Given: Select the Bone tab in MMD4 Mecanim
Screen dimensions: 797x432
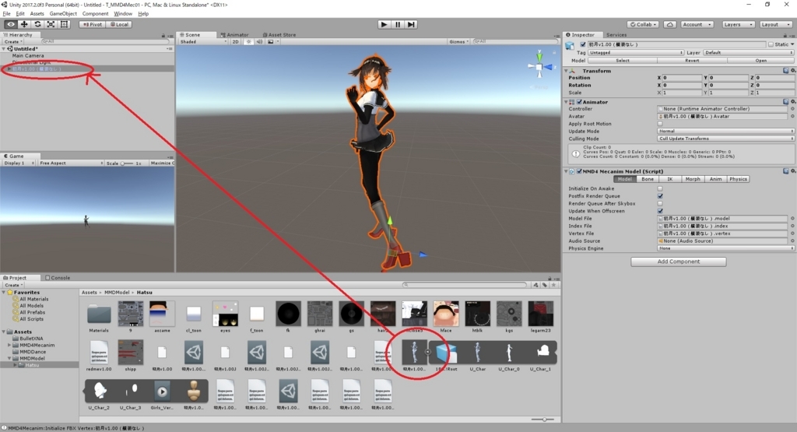Looking at the screenshot, I should (x=648, y=179).
